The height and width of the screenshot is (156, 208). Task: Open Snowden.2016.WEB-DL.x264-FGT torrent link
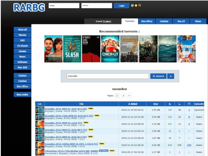tap(64, 123)
